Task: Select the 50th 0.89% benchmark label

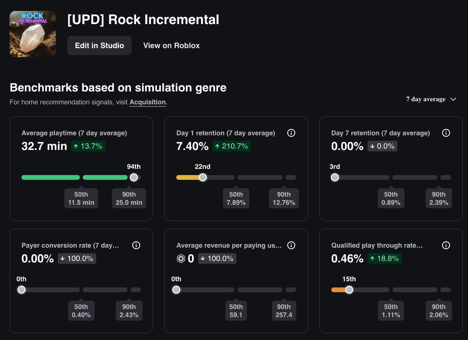Action: point(391,198)
